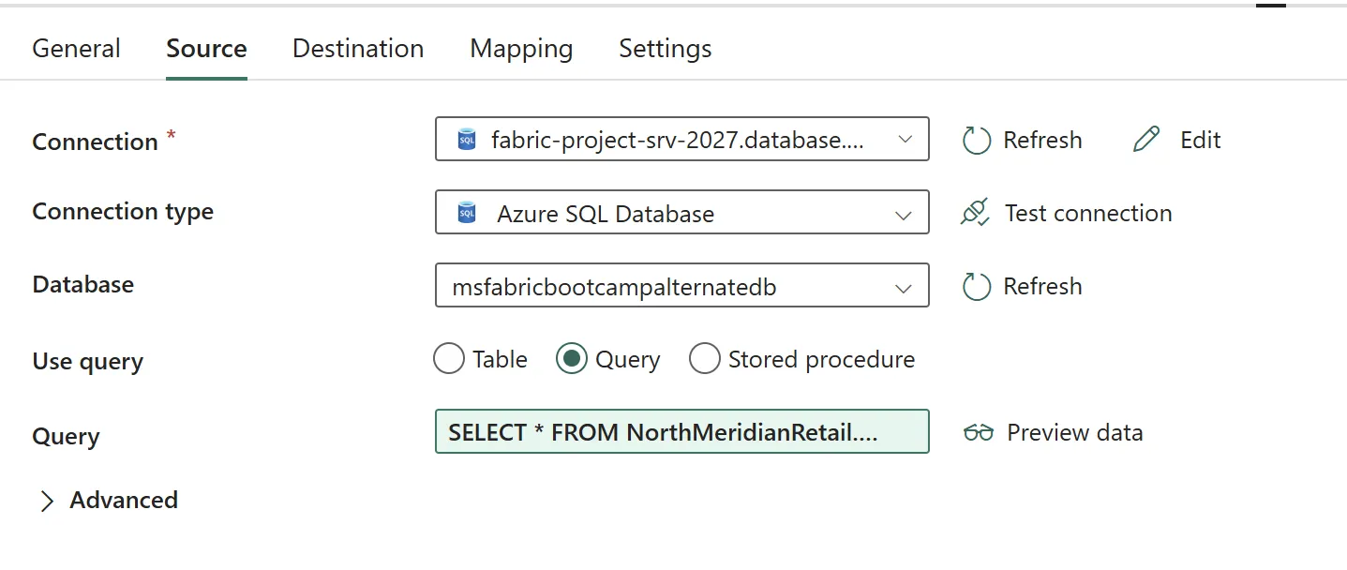This screenshot has height=570, width=1347.
Task: Open the Database dropdown chevron
Action: (x=904, y=288)
